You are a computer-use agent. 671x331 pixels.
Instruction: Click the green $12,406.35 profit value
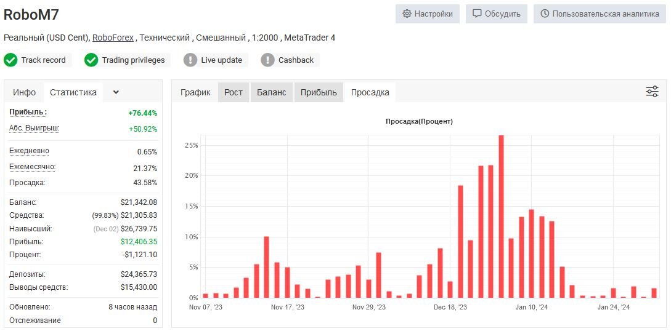(139, 242)
